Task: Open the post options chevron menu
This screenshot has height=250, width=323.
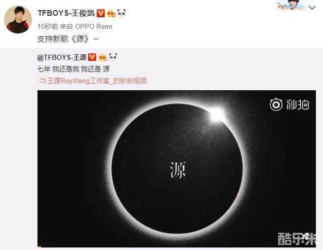Action: click(312, 8)
